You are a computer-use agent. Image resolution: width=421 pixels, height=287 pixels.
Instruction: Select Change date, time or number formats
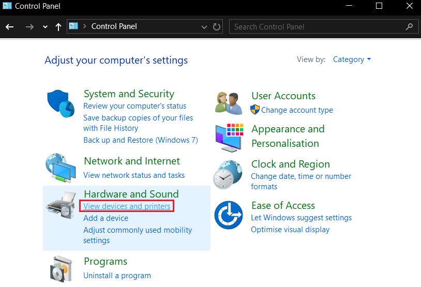tap(301, 181)
